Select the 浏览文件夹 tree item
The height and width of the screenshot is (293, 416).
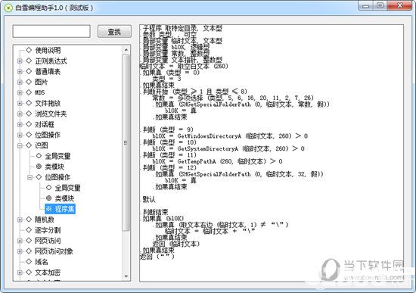click(51, 114)
